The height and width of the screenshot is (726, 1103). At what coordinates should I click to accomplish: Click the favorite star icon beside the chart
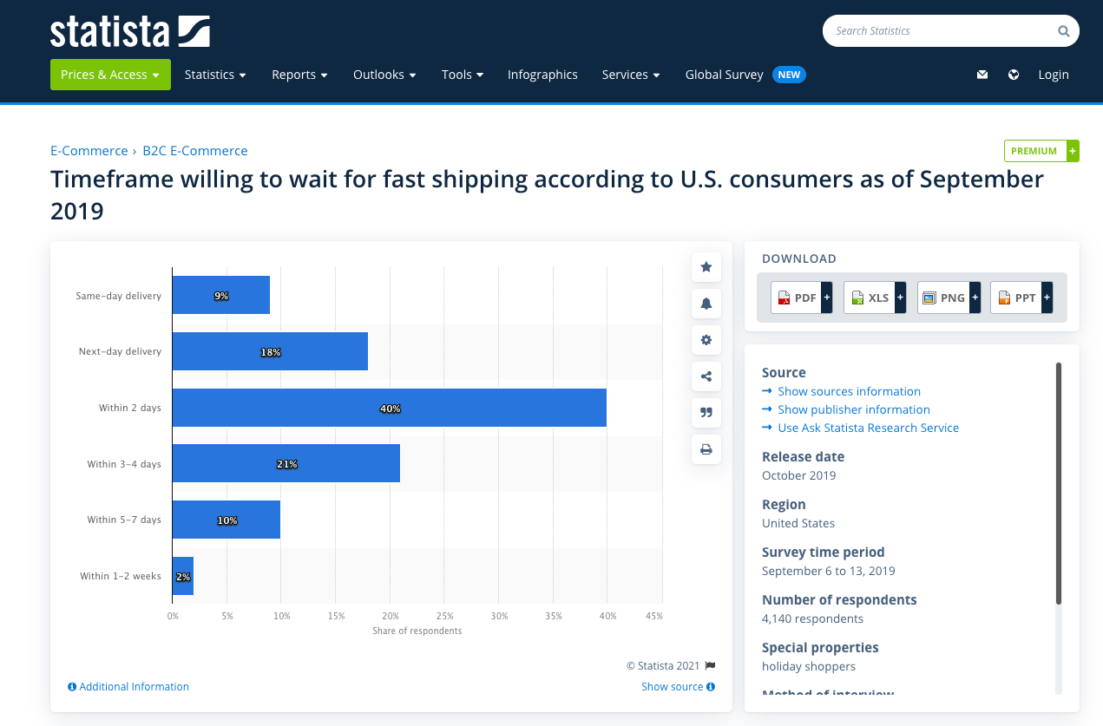[706, 267]
